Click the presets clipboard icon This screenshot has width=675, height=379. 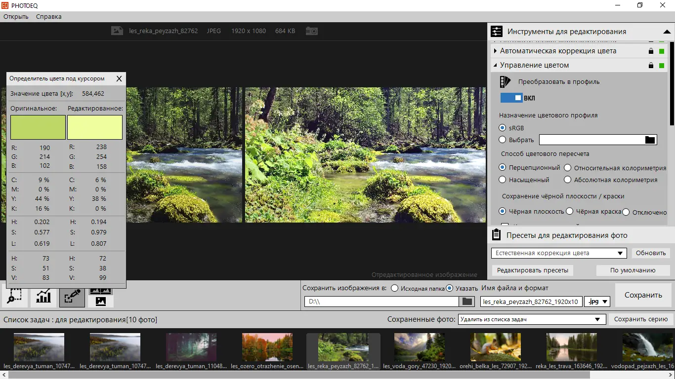tap(497, 235)
